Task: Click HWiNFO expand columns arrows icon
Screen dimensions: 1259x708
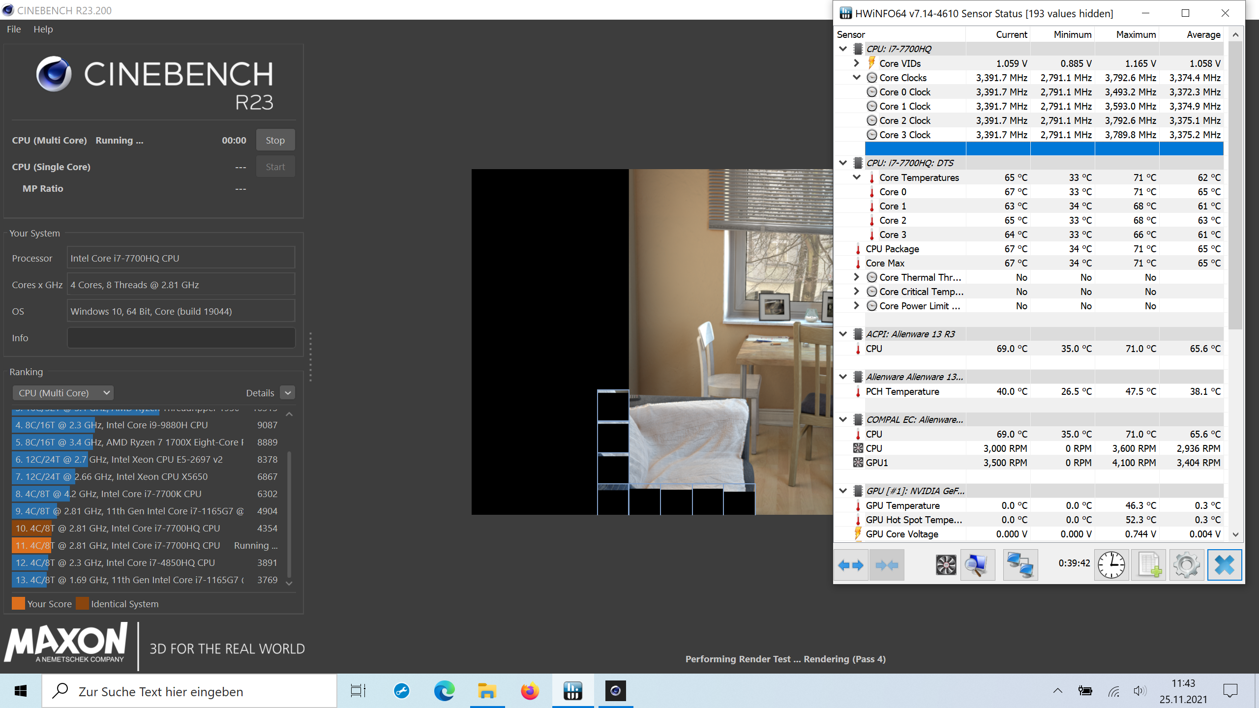Action: tap(851, 565)
